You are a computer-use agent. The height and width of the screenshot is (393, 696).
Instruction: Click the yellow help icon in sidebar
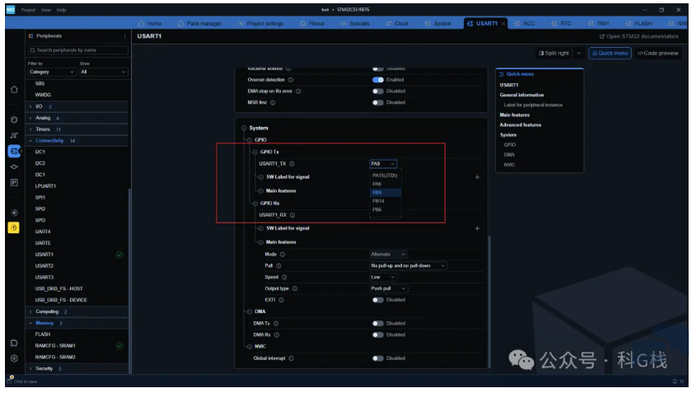pos(14,227)
